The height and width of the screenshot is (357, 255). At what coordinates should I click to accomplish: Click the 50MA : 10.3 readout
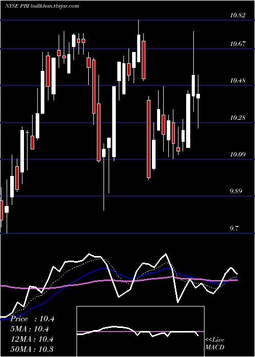(x=32, y=349)
